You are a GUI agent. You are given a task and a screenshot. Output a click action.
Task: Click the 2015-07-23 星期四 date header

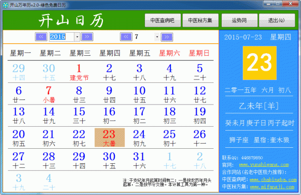point(258,37)
